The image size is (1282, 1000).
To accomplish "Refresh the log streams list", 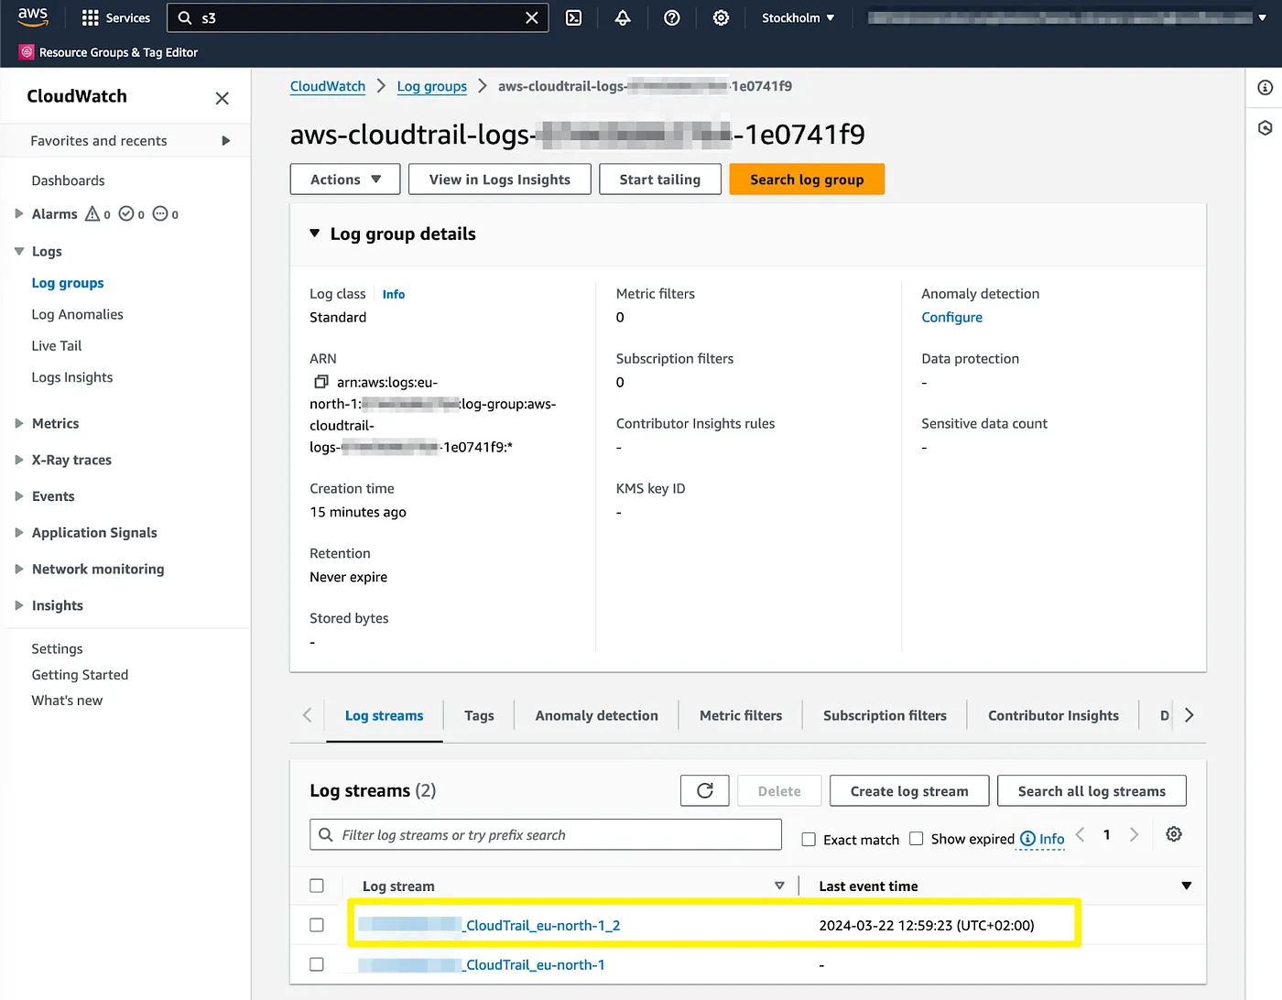I will pos(705,791).
